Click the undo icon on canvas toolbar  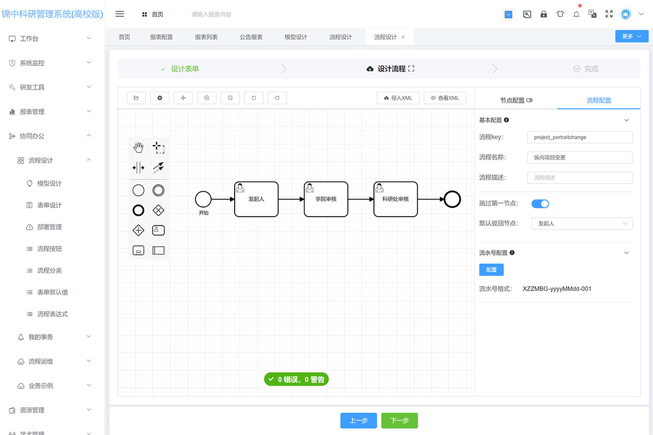click(254, 97)
